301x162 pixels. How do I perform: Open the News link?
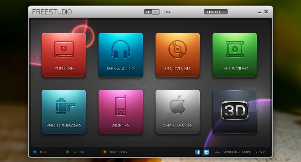pyautogui.click(x=44, y=152)
